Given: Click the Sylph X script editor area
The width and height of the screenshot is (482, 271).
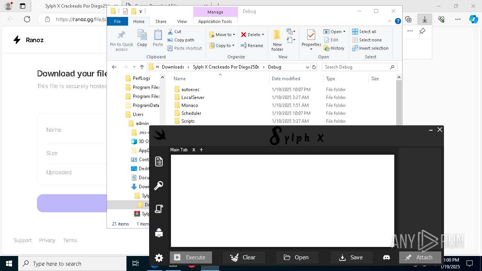Looking at the screenshot, I should [282, 201].
